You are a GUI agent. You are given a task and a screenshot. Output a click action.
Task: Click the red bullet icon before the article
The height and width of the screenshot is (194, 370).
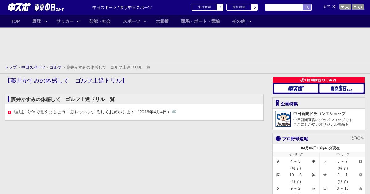pyautogui.click(x=10, y=112)
